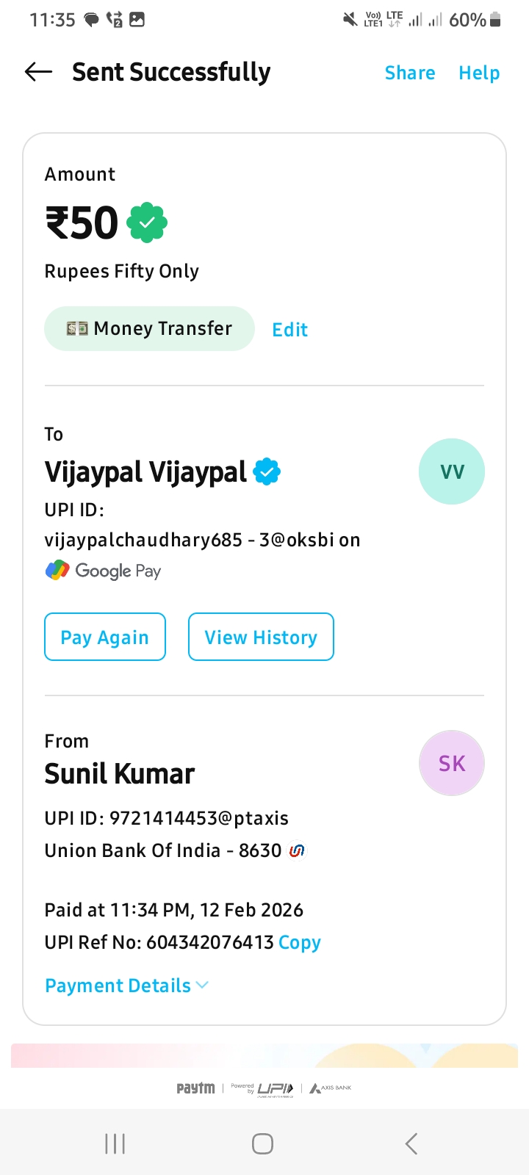This screenshot has width=529, height=1175.
Task: Tap the Payment Details chevron arrow
Action: (202, 986)
